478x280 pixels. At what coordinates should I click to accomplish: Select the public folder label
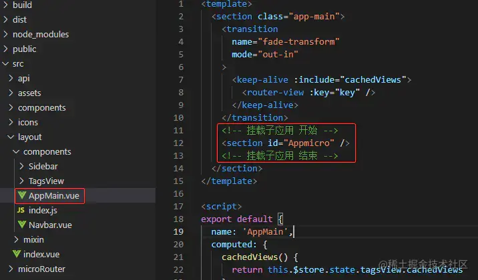tap(25, 49)
